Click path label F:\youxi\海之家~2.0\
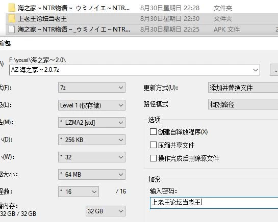The image size is (278, 222). click(37, 60)
